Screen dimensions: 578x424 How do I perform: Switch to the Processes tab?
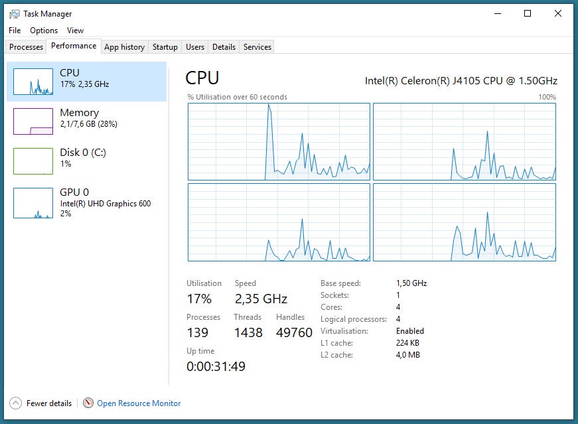pos(27,47)
